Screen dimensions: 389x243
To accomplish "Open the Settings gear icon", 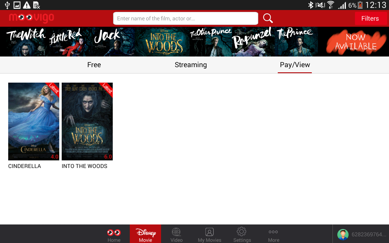I will 242,232.
